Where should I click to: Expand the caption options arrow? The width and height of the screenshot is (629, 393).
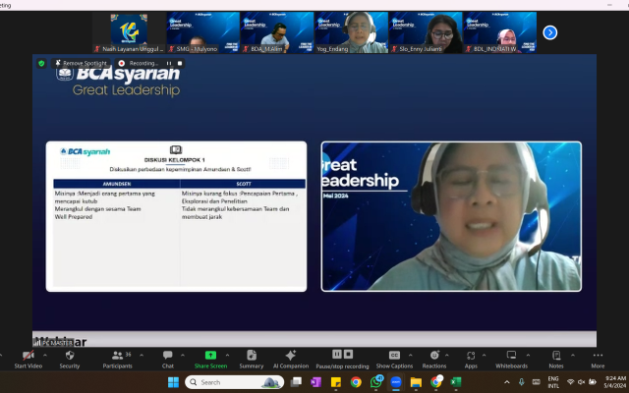(411, 356)
